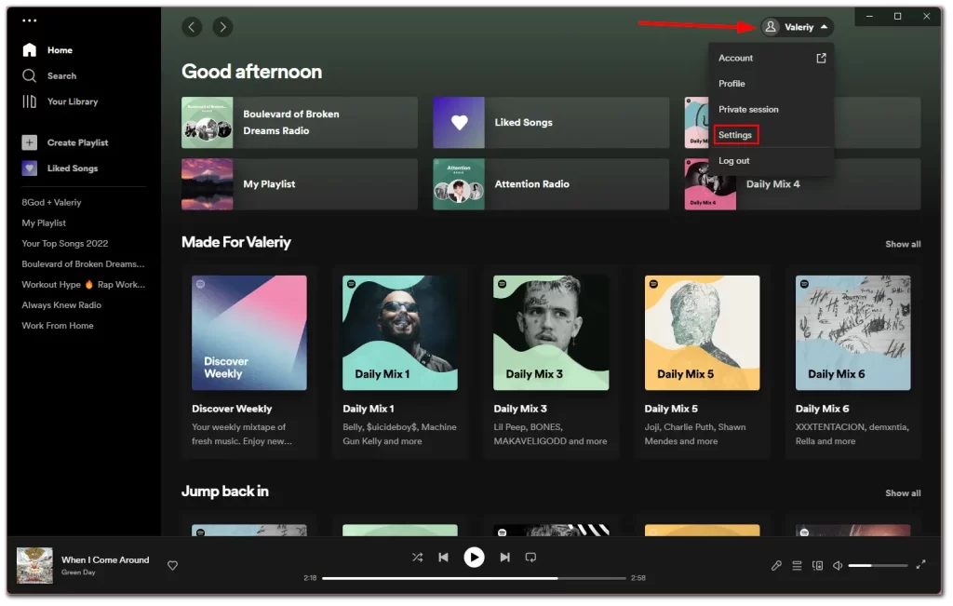Open the Daily Mix 5 card
The width and height of the screenshot is (953, 606).
(x=702, y=363)
